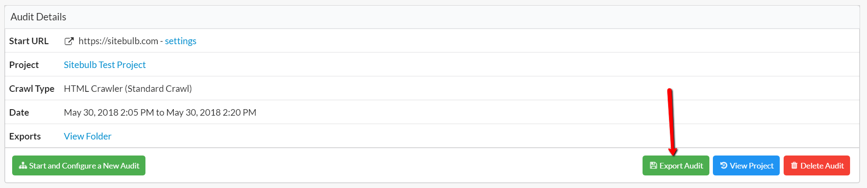Screen dimensions: 867x188
Task: Click the https://sitebulb.com URL text
Action: point(118,41)
